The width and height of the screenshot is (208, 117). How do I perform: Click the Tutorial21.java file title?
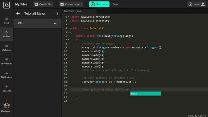click(34, 13)
